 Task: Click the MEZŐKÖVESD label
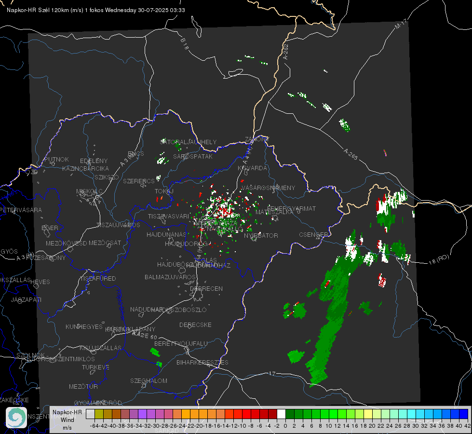click(66, 243)
